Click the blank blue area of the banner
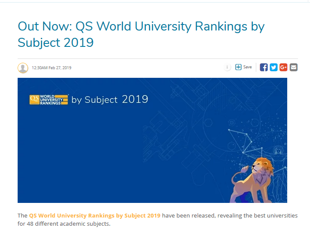The height and width of the screenshot is (233, 310). click(79, 154)
